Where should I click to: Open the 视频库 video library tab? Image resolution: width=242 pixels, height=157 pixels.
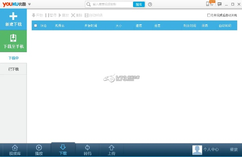pyautogui.click(x=15, y=150)
